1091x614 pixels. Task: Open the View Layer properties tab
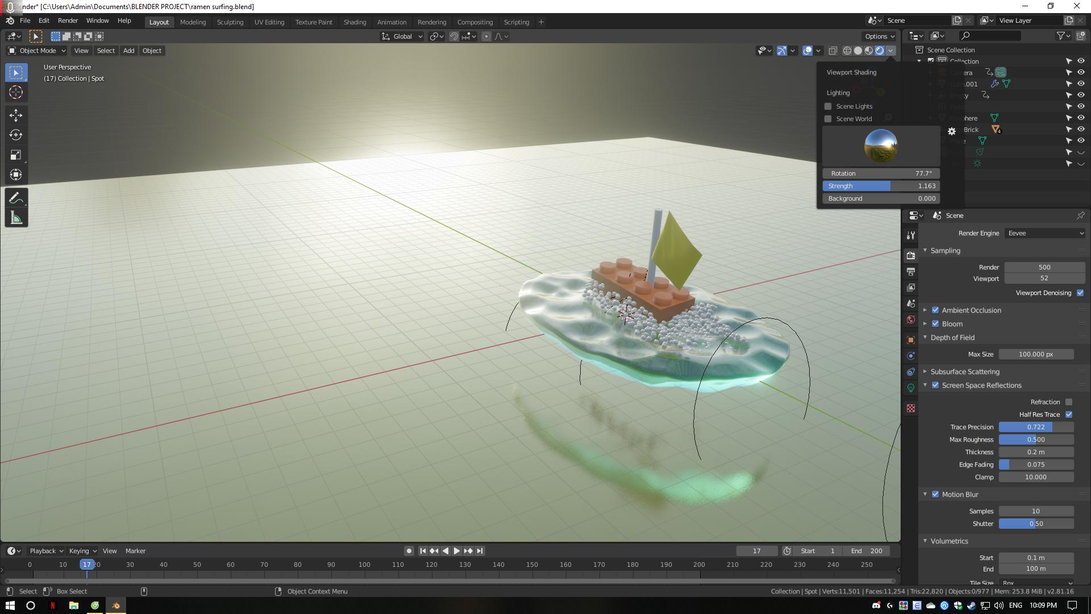pos(911,287)
